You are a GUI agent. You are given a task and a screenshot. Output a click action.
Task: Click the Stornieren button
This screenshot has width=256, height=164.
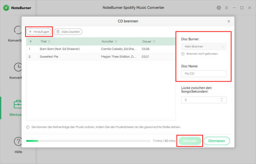217,141
